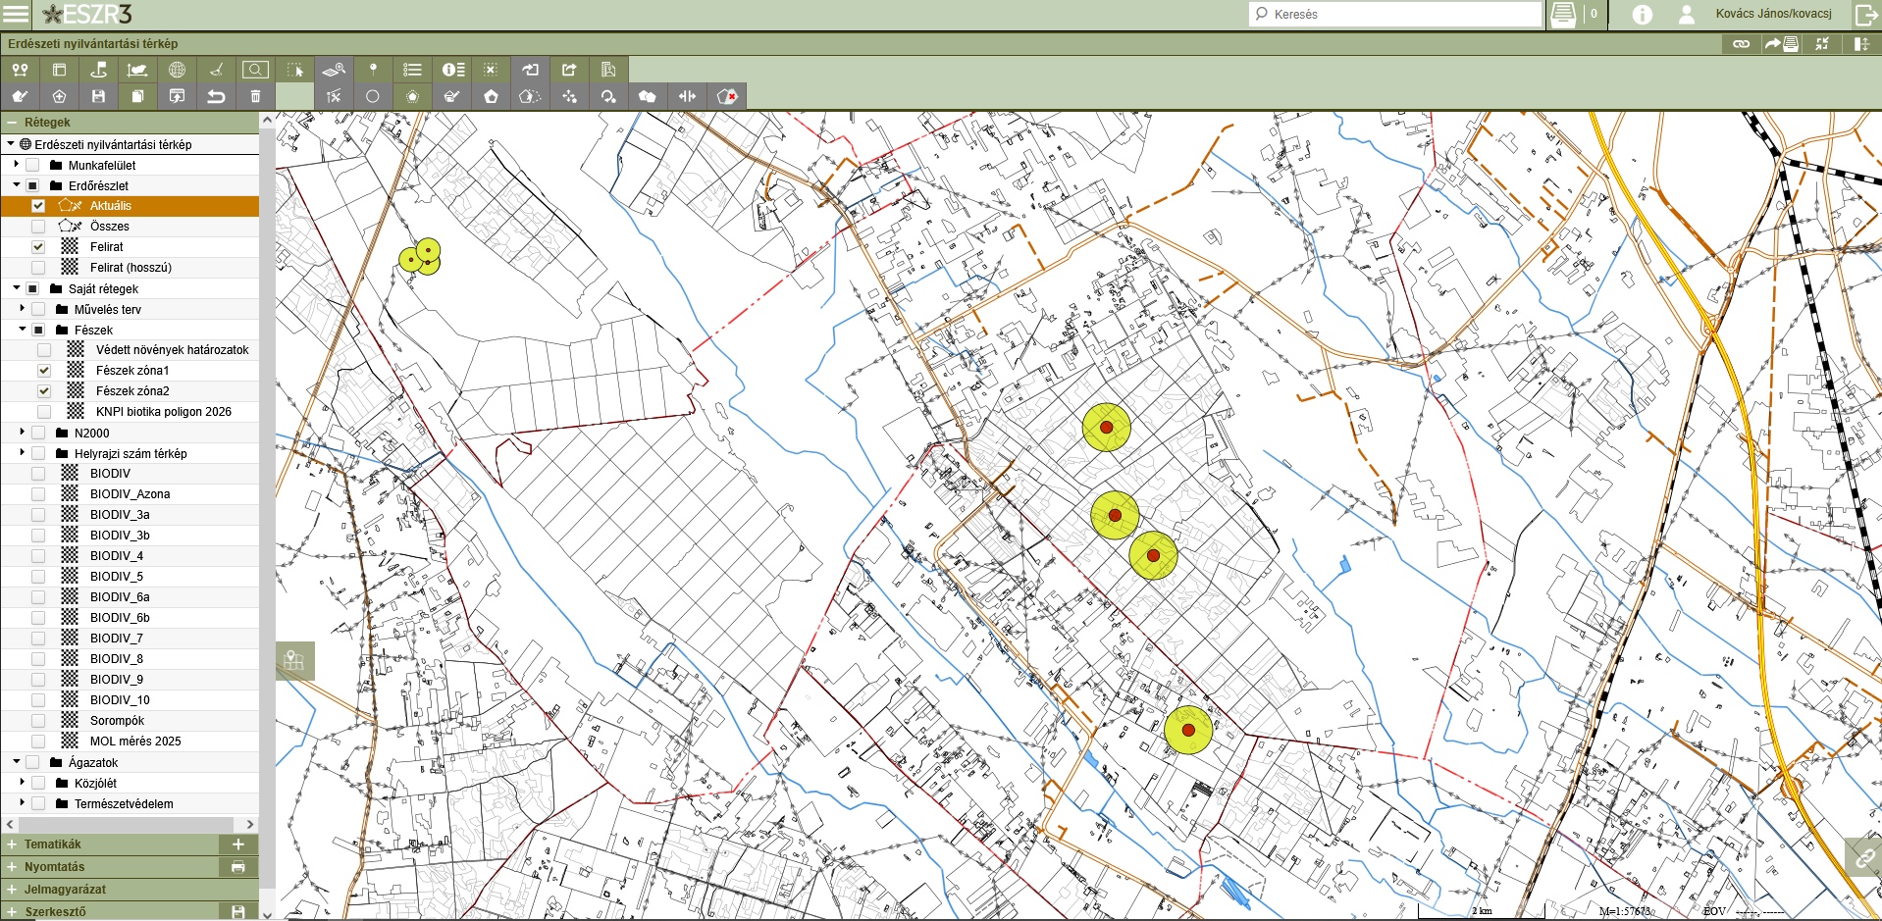Image resolution: width=1882 pixels, height=921 pixels.
Task: Click the logout icon at top right
Action: click(1865, 15)
